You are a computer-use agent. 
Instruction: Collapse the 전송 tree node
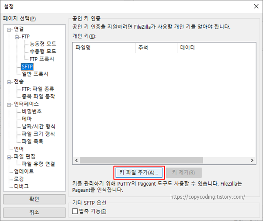coord(9,83)
